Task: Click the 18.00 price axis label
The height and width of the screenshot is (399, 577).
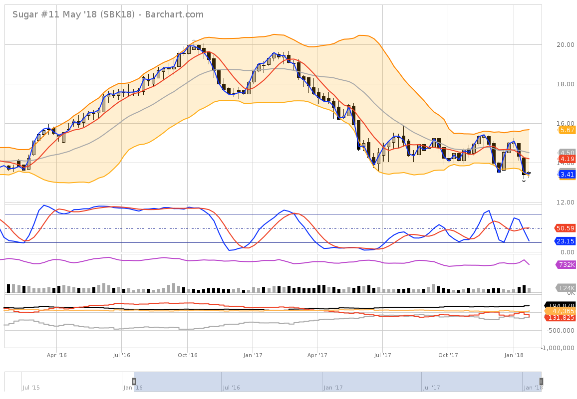Action: (565, 84)
